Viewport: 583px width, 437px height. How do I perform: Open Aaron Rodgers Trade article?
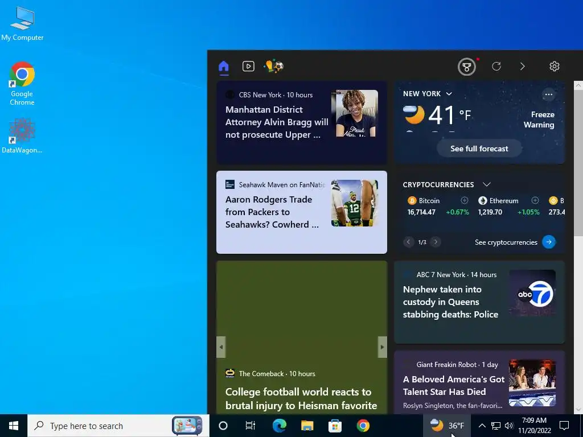coord(272,212)
